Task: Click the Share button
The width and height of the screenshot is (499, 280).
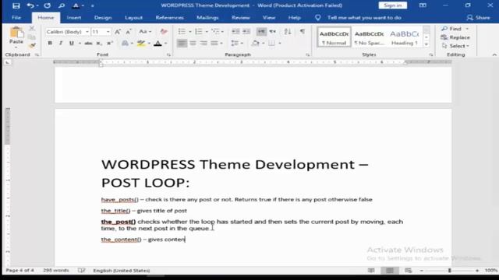Action: coord(478,18)
